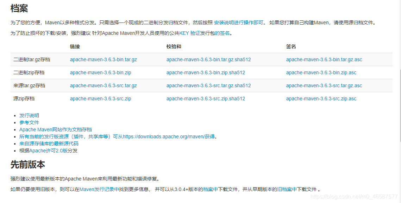Open apache-maven-3.6.3-src.zip.asc signature
Screen dimensions: 401x203
pos(321,99)
